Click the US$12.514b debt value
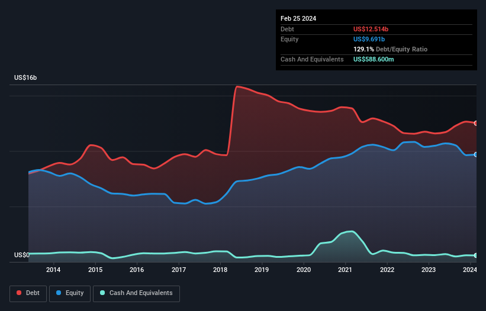486x311 pixels. [371, 29]
